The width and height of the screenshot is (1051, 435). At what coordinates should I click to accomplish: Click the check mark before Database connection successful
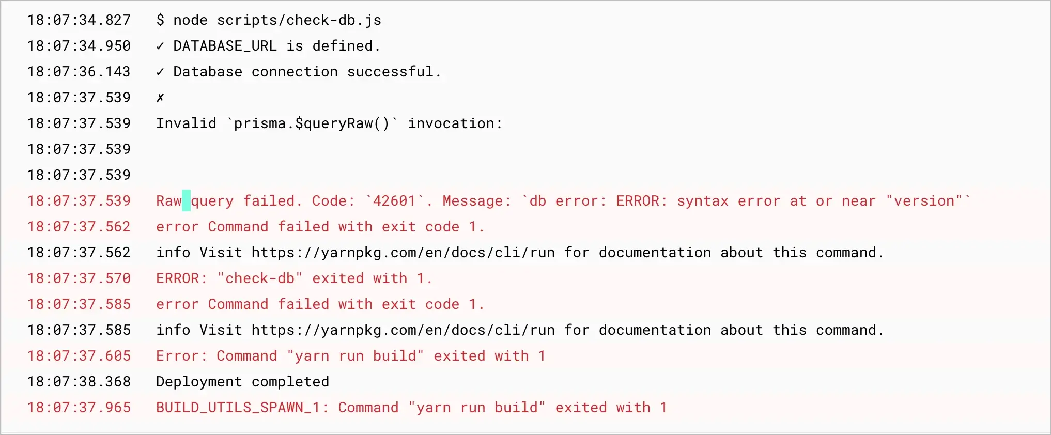point(160,72)
